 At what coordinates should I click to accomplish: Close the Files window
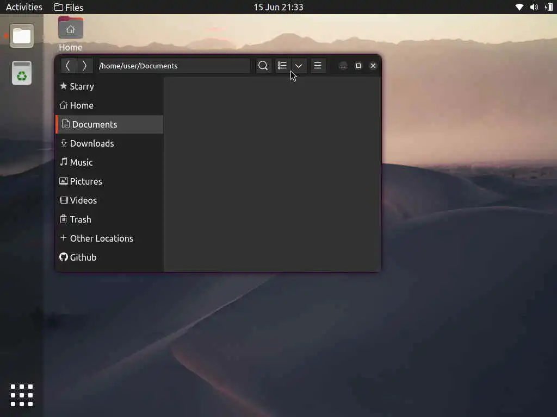pyautogui.click(x=373, y=66)
